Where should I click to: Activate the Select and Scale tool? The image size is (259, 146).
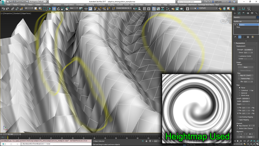click(63, 9)
